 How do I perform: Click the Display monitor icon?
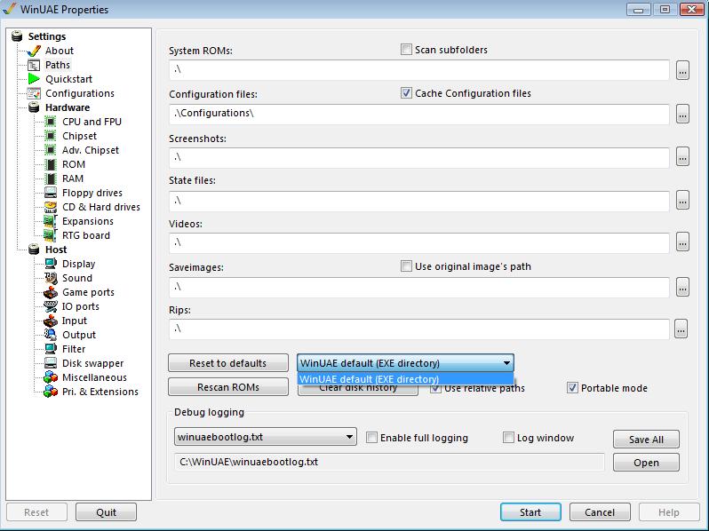pos(51,264)
